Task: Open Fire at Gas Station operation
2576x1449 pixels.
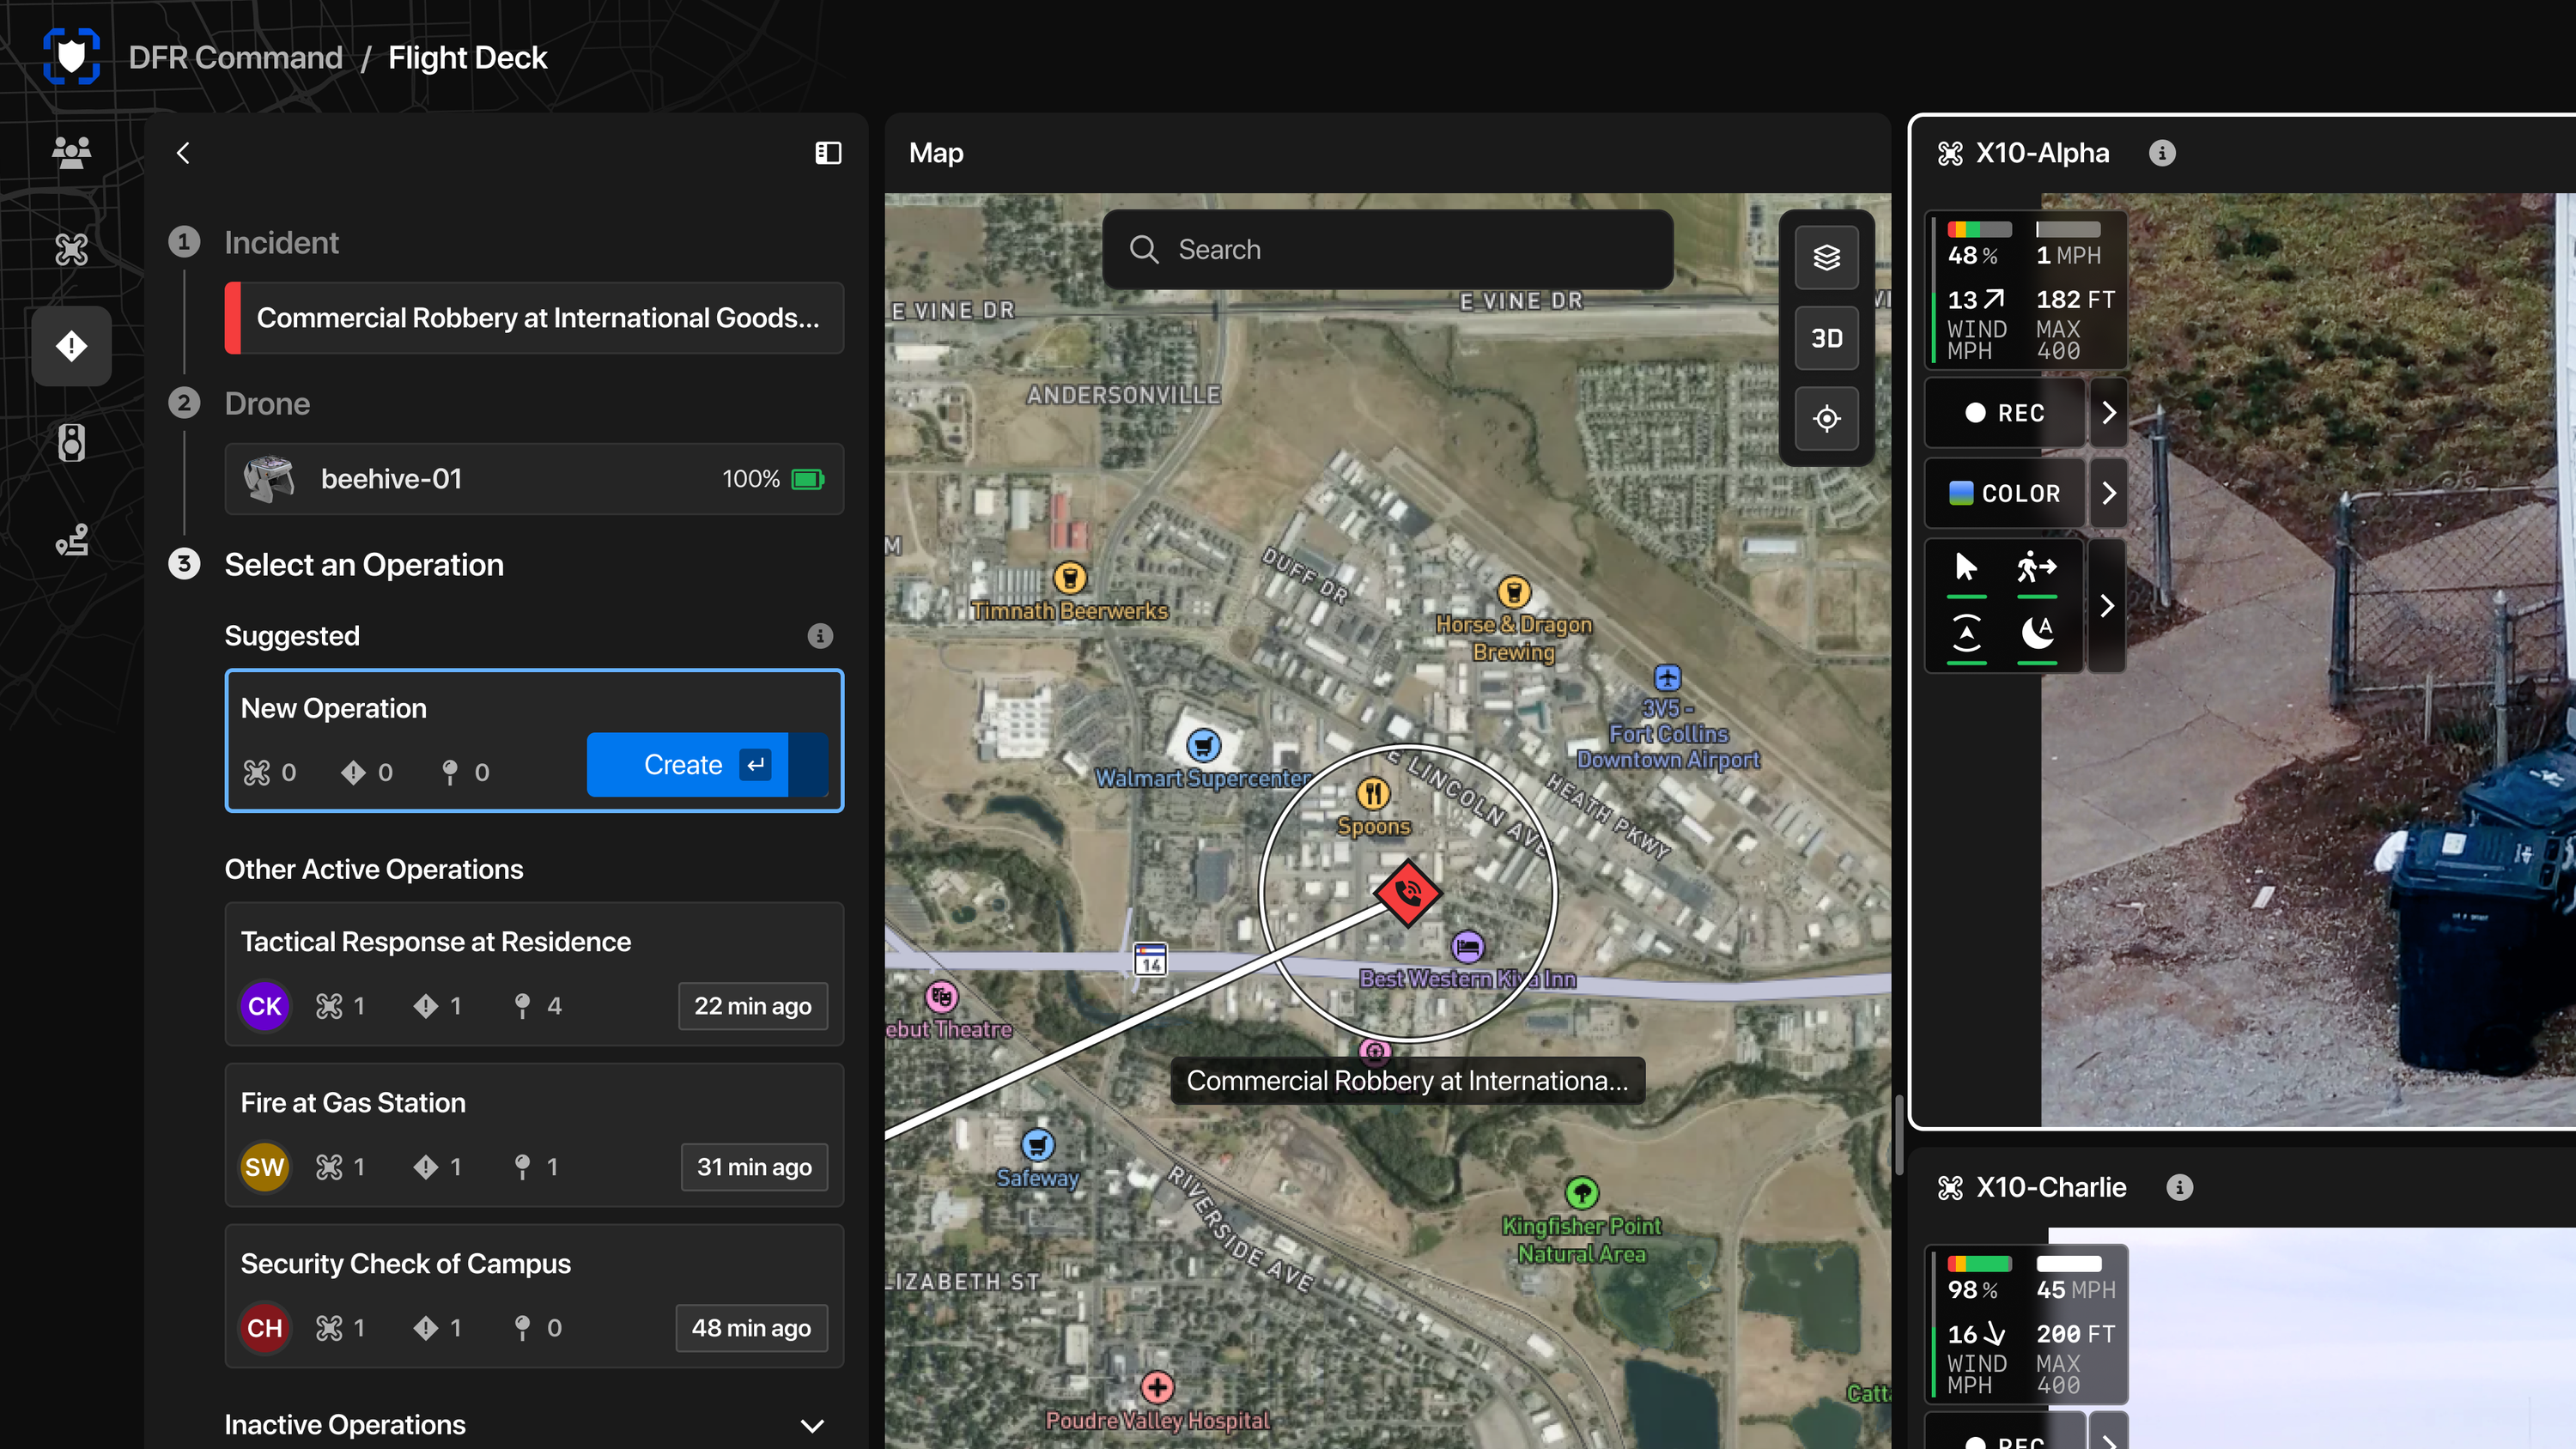Action: point(534,1135)
